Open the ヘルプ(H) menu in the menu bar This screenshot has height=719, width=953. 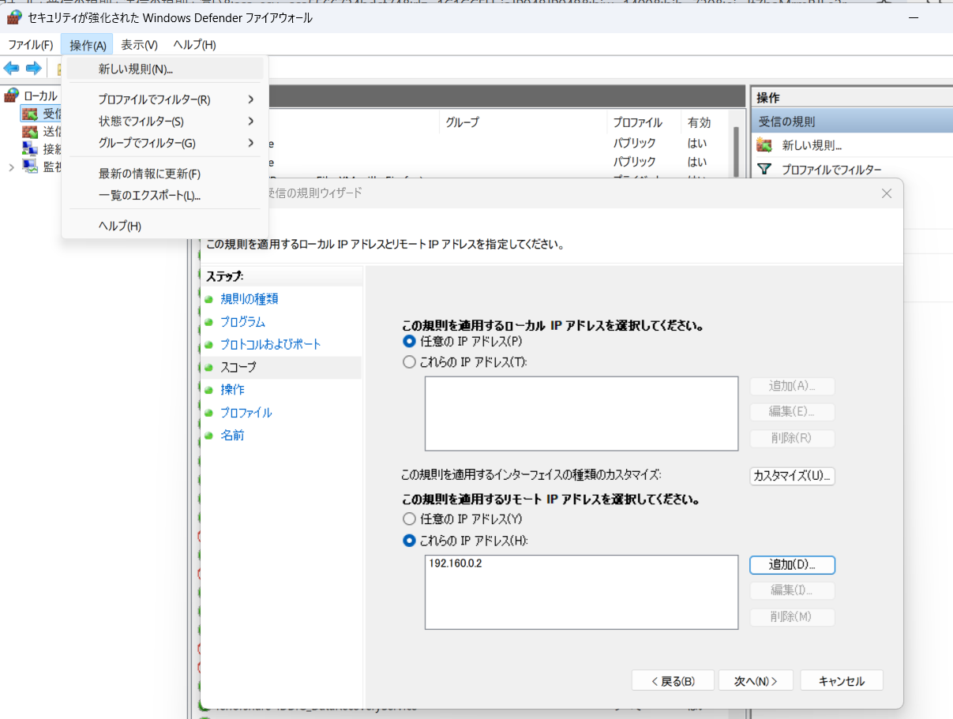pyautogui.click(x=194, y=45)
